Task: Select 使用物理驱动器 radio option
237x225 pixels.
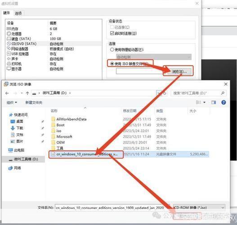Action: tap(112, 49)
